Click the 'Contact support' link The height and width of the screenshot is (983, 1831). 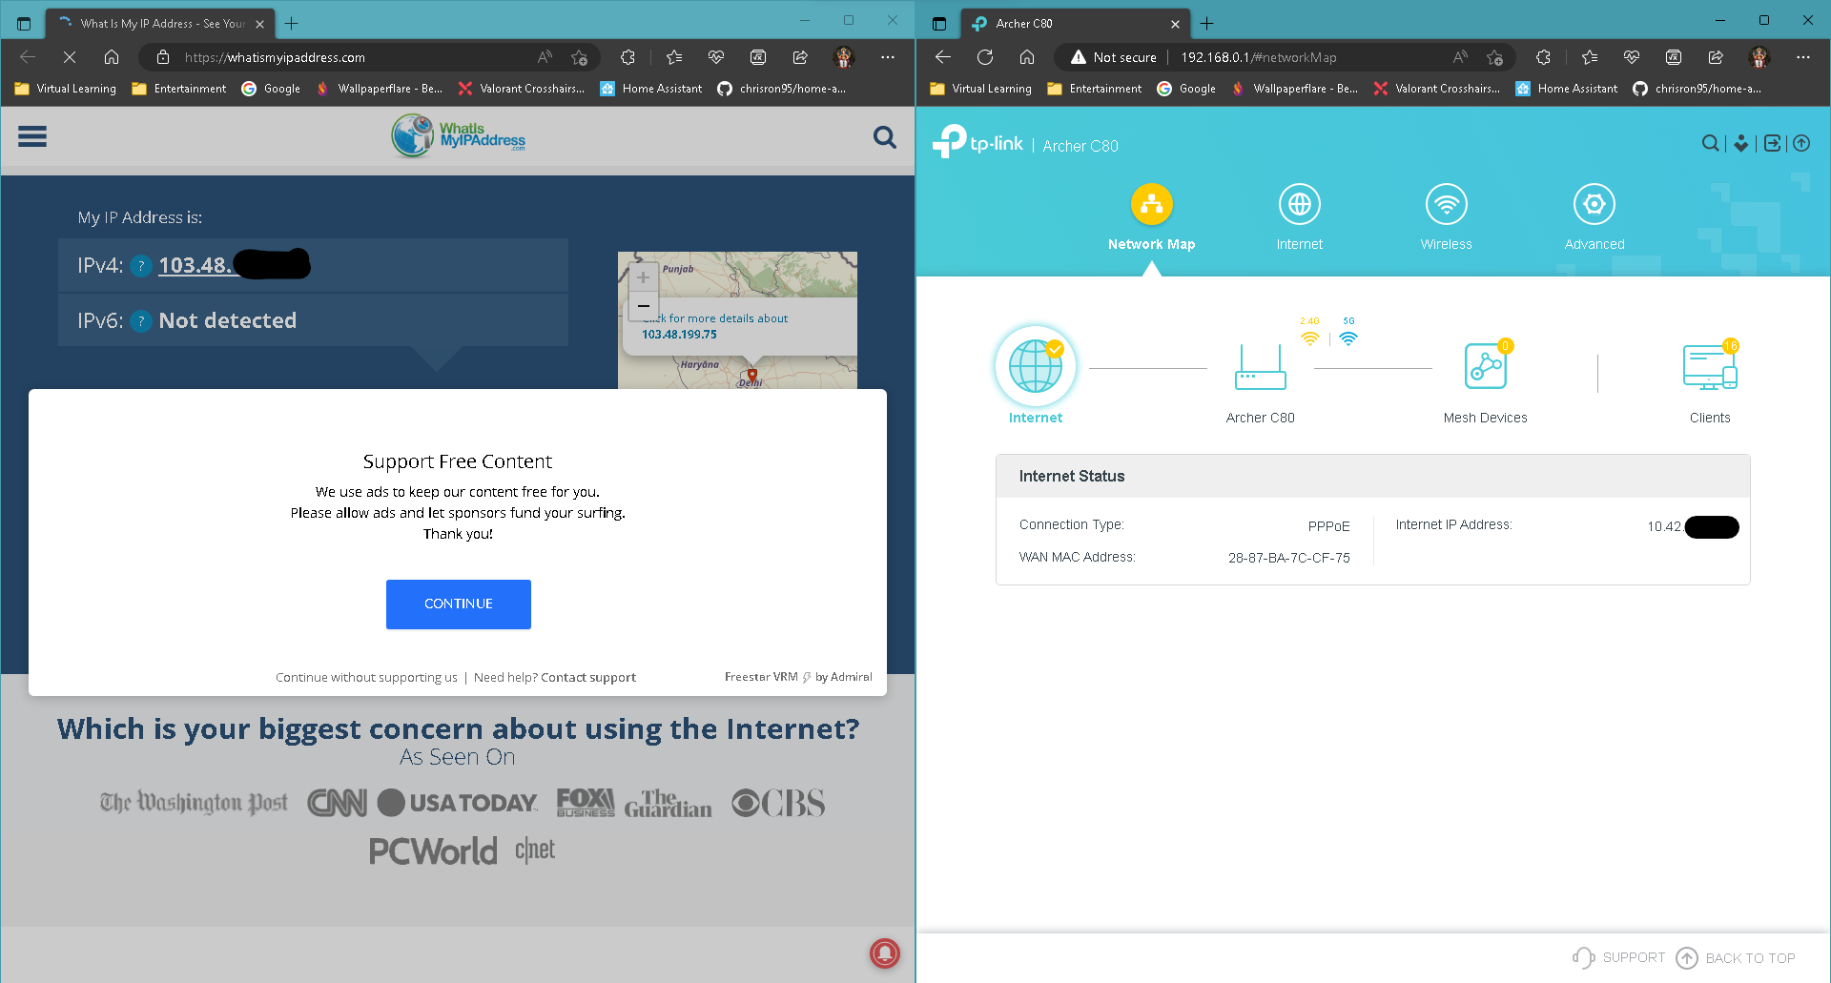(x=588, y=678)
